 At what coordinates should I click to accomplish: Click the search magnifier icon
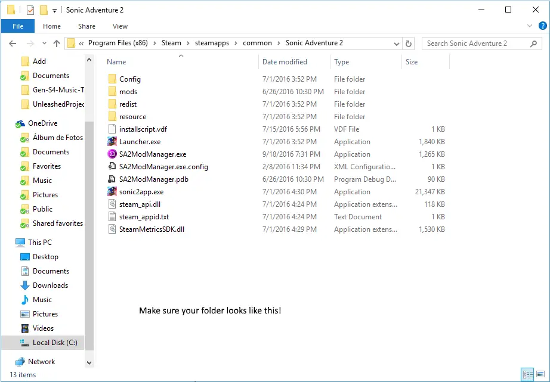click(x=533, y=44)
